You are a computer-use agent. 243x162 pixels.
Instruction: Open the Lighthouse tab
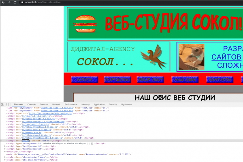pos(126,104)
